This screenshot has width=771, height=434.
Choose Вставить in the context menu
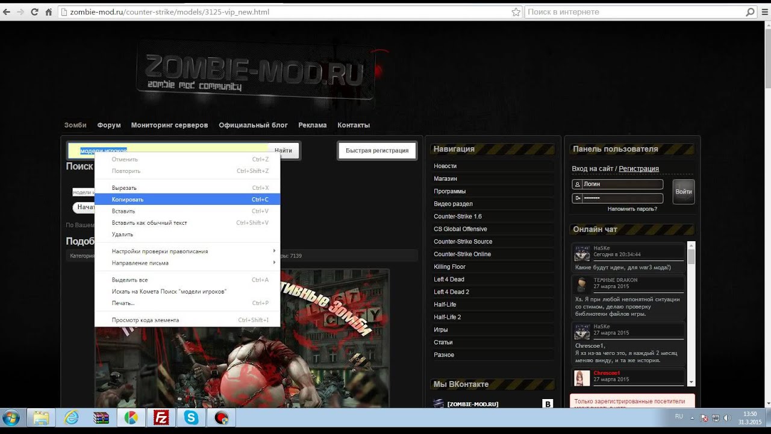click(187, 211)
